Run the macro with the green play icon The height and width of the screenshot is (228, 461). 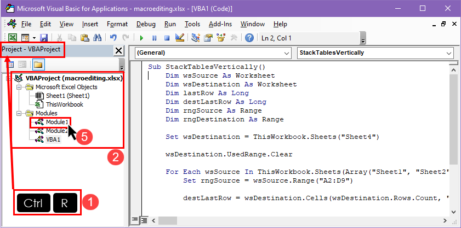click(142, 38)
